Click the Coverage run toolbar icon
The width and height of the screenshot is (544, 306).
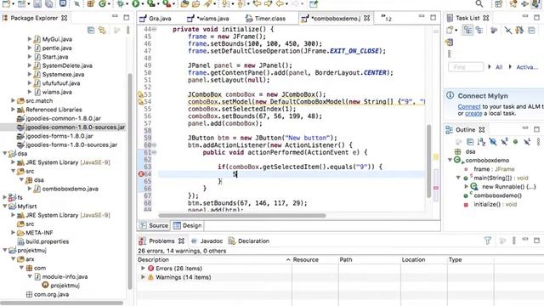coord(151,3)
